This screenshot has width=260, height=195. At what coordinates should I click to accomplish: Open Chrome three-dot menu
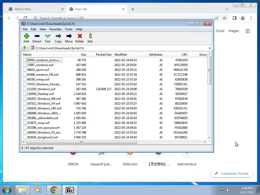click(251, 18)
